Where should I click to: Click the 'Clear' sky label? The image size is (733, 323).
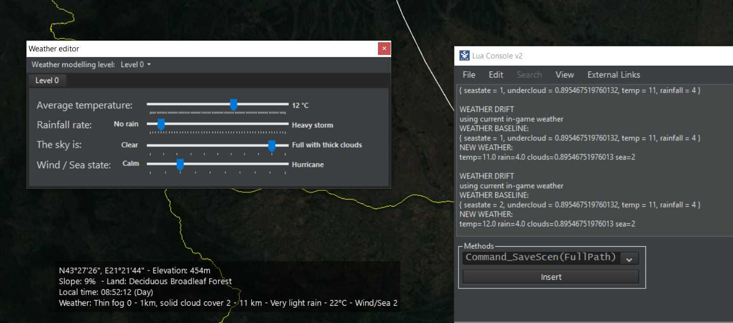click(x=129, y=145)
